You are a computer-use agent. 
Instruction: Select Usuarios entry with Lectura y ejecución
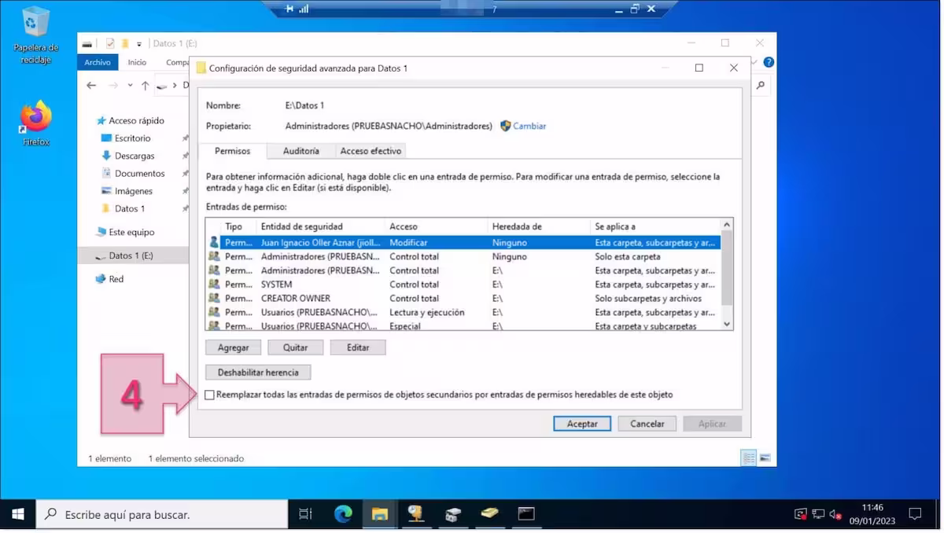point(463,312)
